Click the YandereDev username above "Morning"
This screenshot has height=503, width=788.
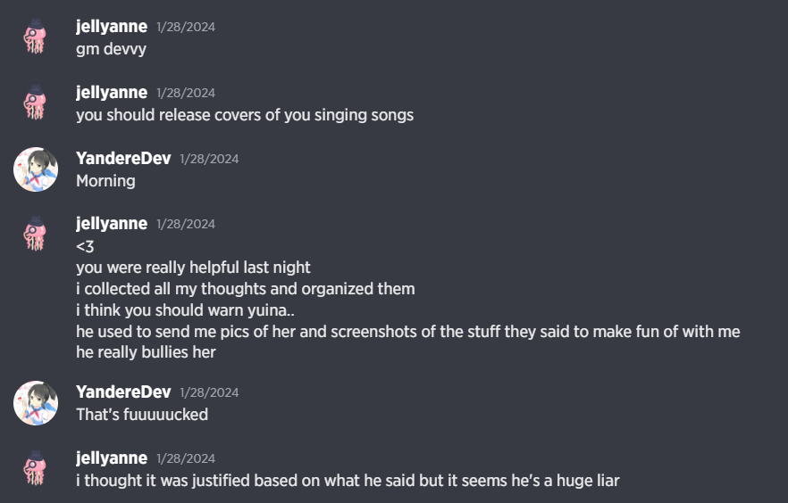point(123,159)
